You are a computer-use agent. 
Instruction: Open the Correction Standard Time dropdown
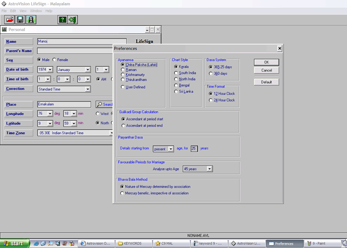click(x=88, y=89)
